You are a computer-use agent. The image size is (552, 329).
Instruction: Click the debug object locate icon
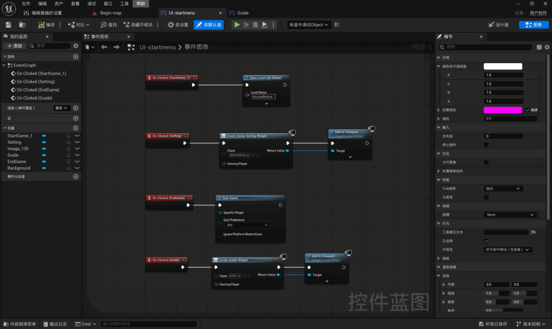[x=337, y=25]
